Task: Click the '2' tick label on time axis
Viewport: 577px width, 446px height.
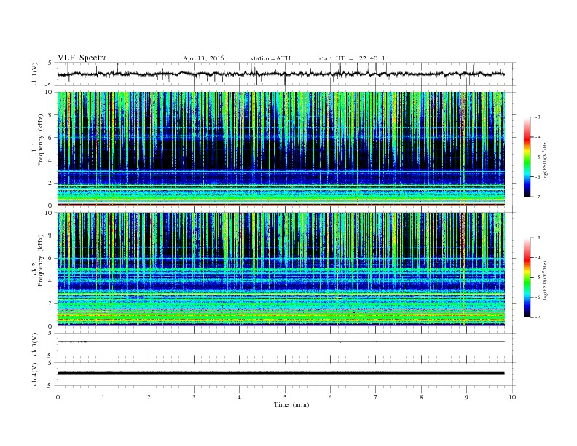Action: click(x=149, y=397)
